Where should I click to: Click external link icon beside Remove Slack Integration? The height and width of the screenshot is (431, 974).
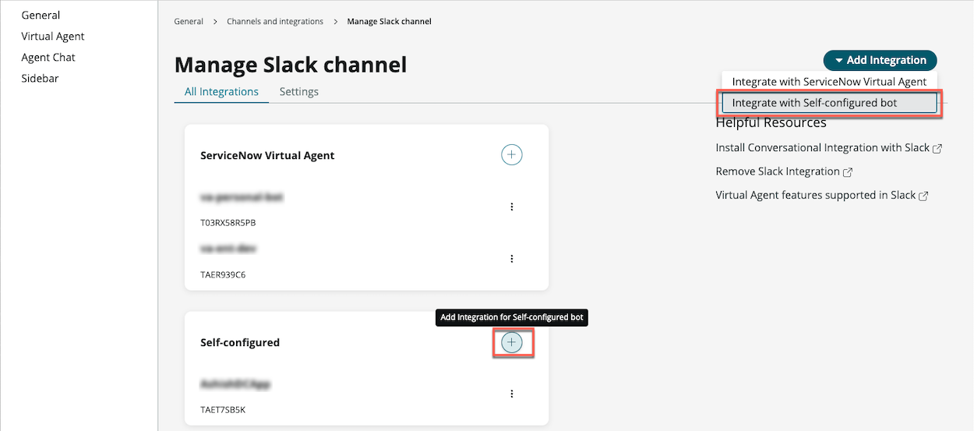tap(848, 172)
